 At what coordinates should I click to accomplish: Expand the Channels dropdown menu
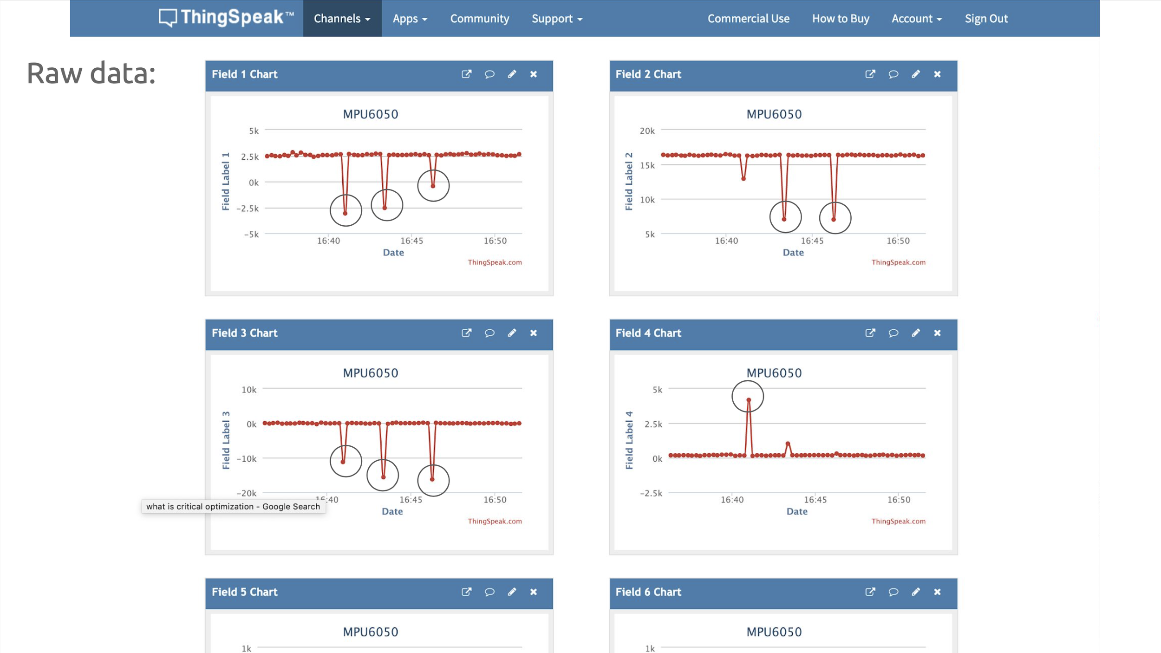coord(342,19)
